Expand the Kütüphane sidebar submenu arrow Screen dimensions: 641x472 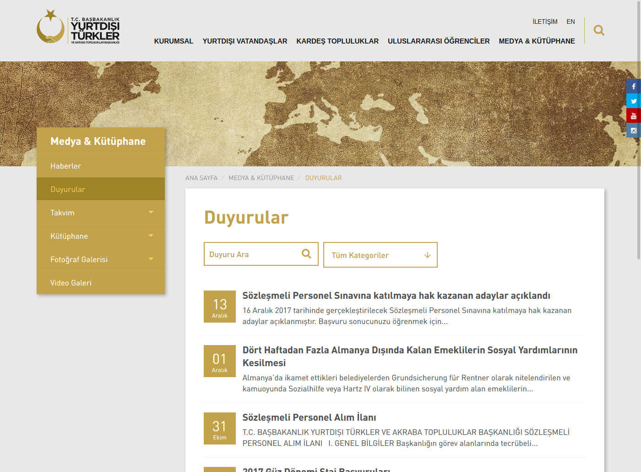(x=151, y=236)
